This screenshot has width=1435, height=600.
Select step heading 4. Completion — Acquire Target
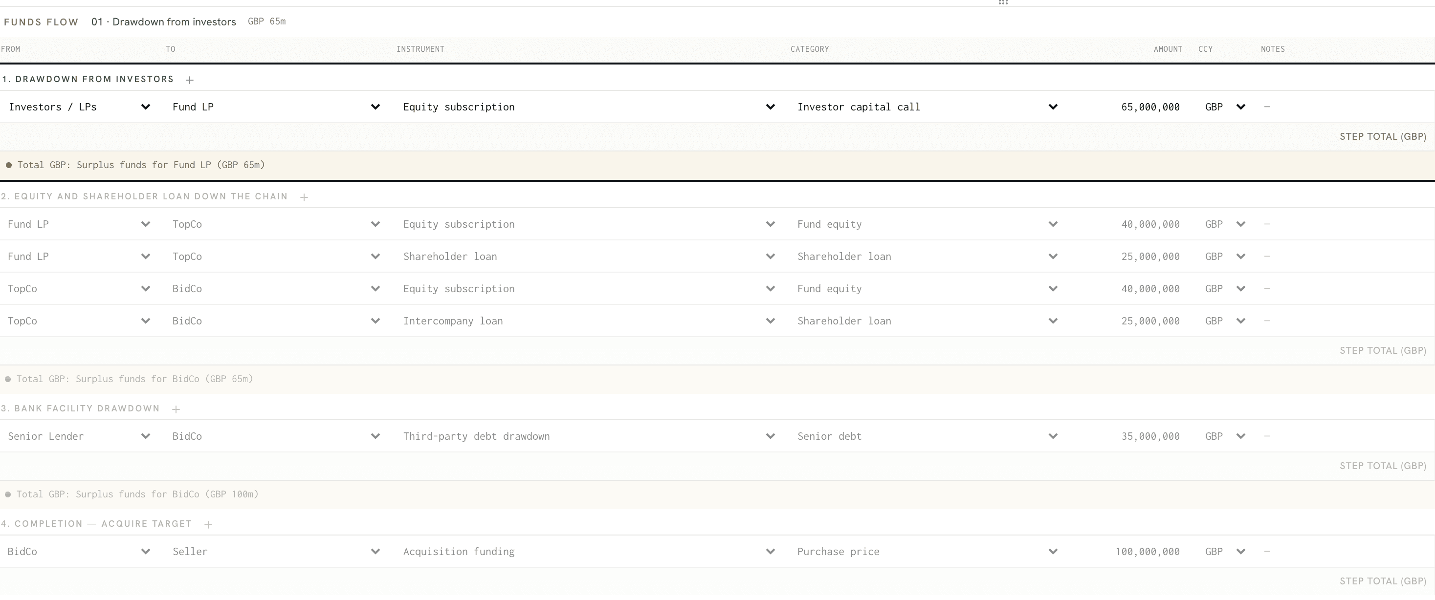click(96, 524)
